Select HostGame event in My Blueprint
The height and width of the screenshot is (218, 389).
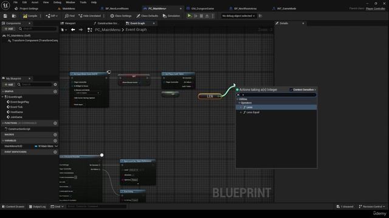[15, 112]
